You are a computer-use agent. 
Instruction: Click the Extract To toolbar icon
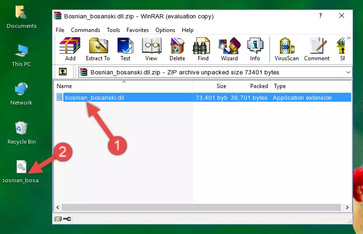click(98, 49)
